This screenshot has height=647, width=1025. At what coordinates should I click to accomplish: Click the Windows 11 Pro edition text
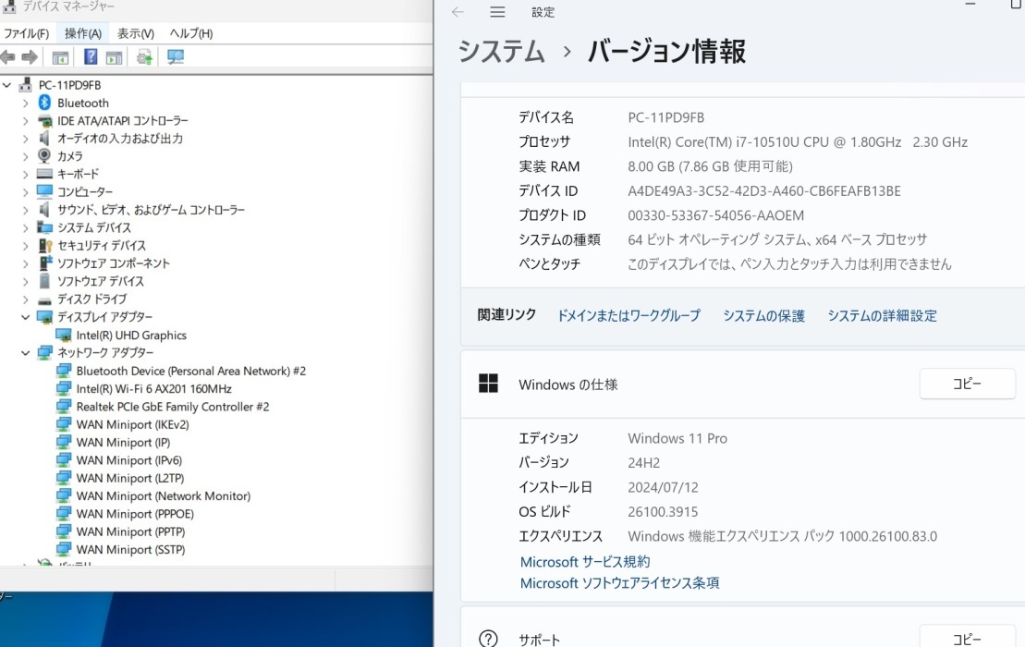[x=677, y=438]
